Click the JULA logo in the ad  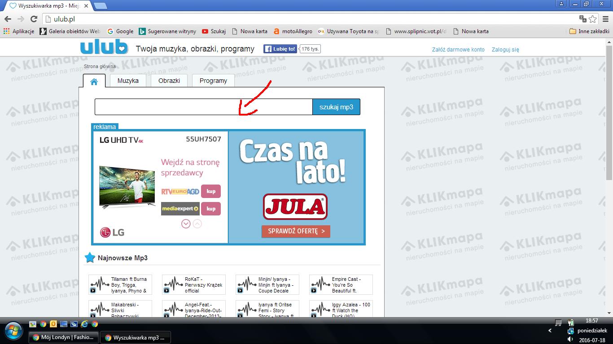point(295,206)
